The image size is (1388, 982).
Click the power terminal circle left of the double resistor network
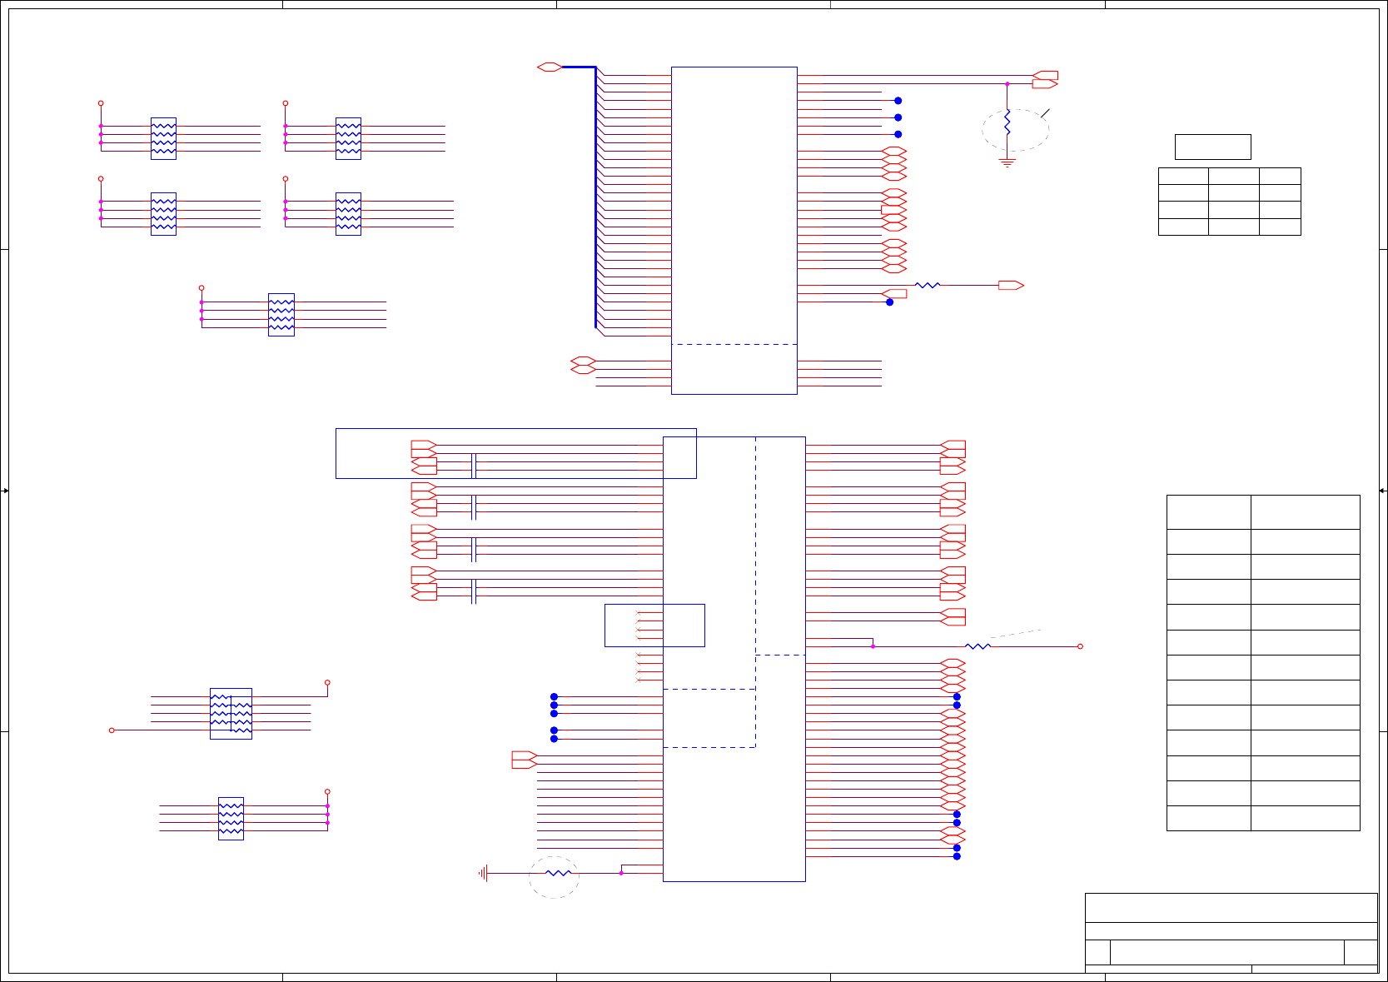(112, 730)
